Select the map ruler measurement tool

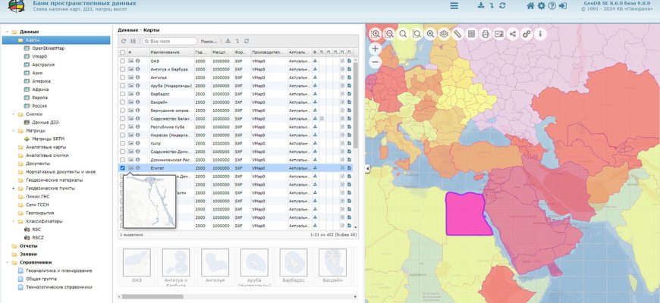[458, 34]
